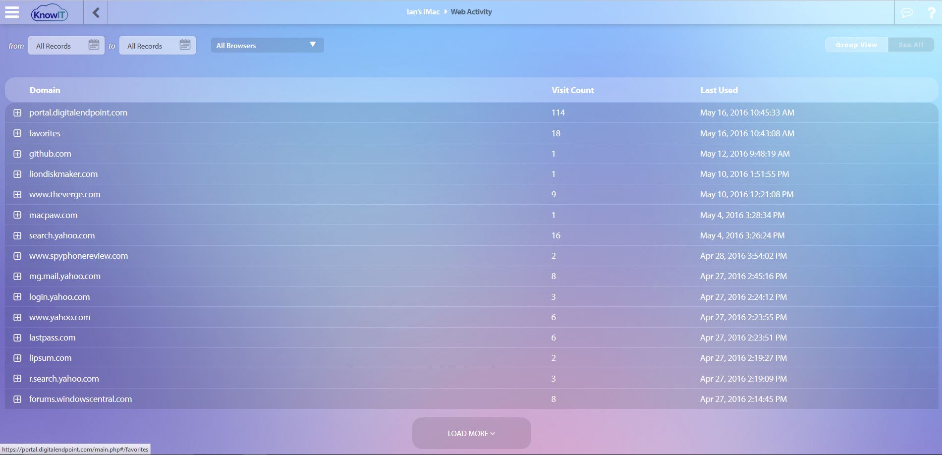Viewport: 942px width, 455px height.
Task: Sort by Last Used column header
Action: click(x=719, y=90)
